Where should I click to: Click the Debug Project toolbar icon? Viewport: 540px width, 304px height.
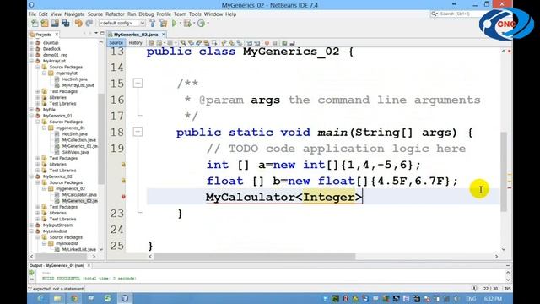[187, 24]
